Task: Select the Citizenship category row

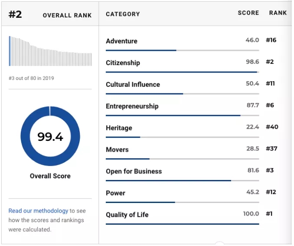Action: 192,66
